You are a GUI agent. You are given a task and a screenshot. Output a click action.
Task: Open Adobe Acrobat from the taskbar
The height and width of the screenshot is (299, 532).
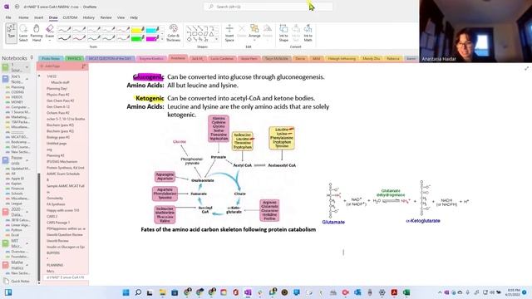[x=394, y=292]
